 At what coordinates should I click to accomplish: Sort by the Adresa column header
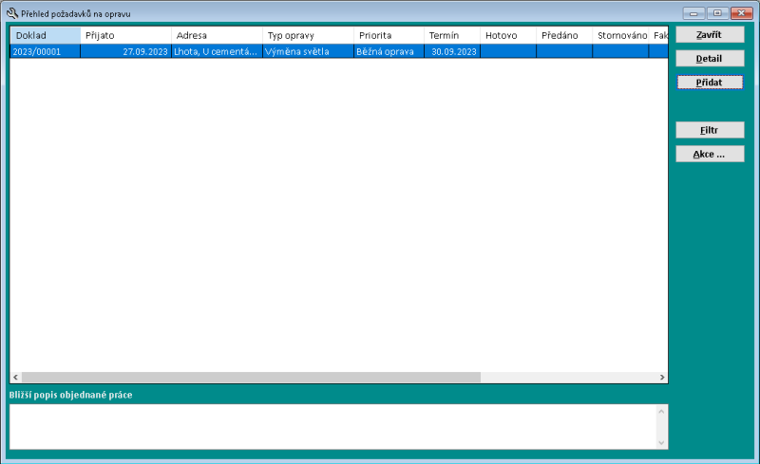(217, 35)
